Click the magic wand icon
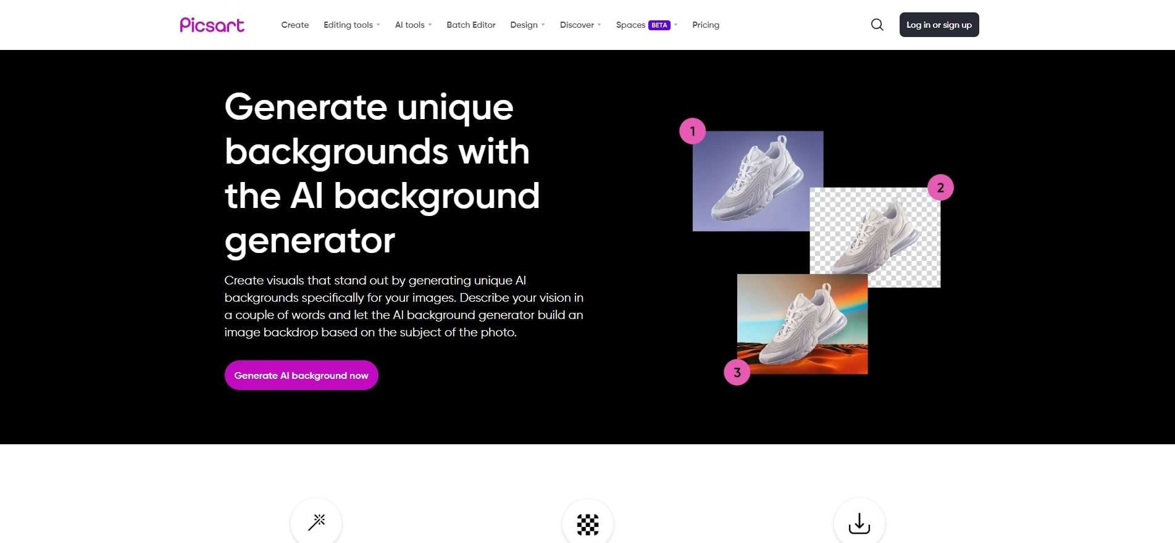 (316, 522)
